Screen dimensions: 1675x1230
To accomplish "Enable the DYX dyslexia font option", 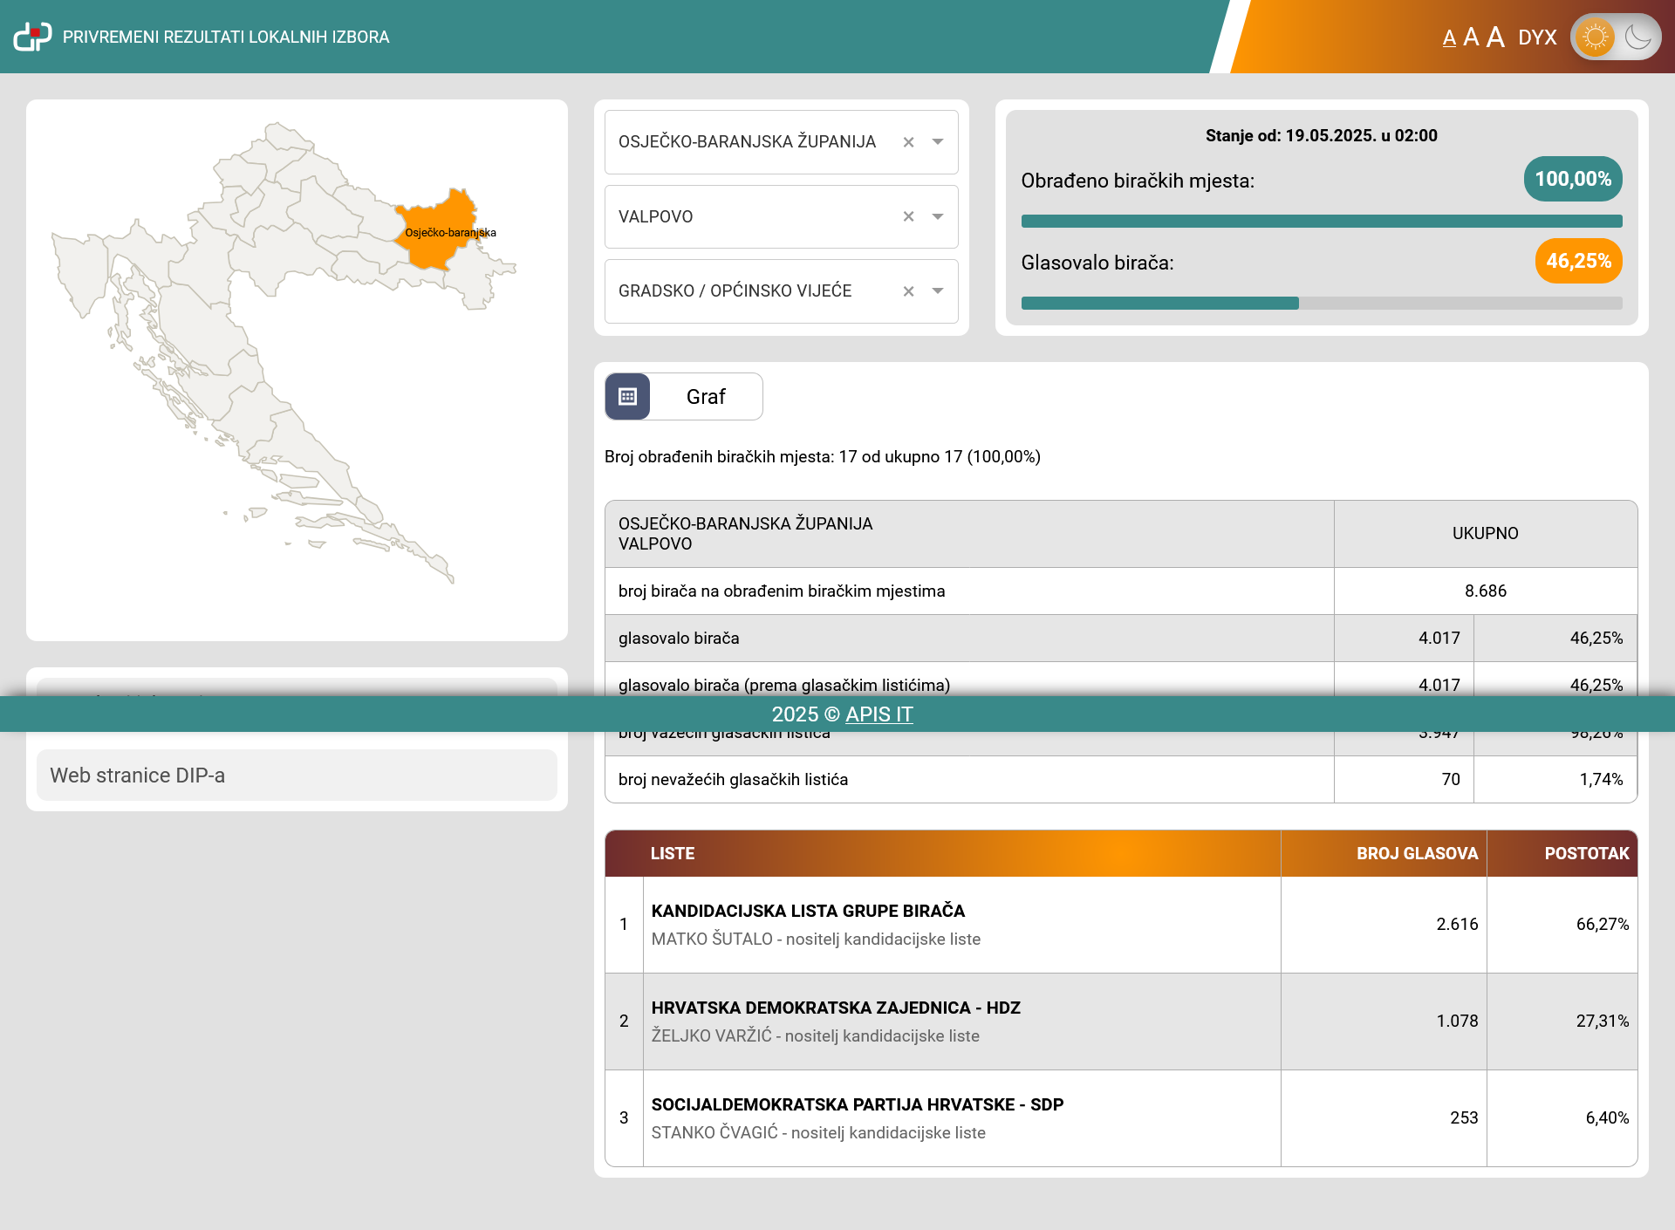I will tap(1537, 38).
